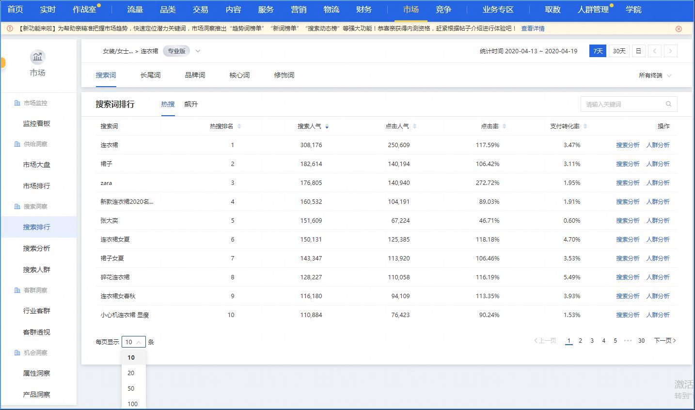This screenshot has height=410, width=695.
Task: Click 连衣裙 in the category breadcrumb
Action: (x=149, y=51)
